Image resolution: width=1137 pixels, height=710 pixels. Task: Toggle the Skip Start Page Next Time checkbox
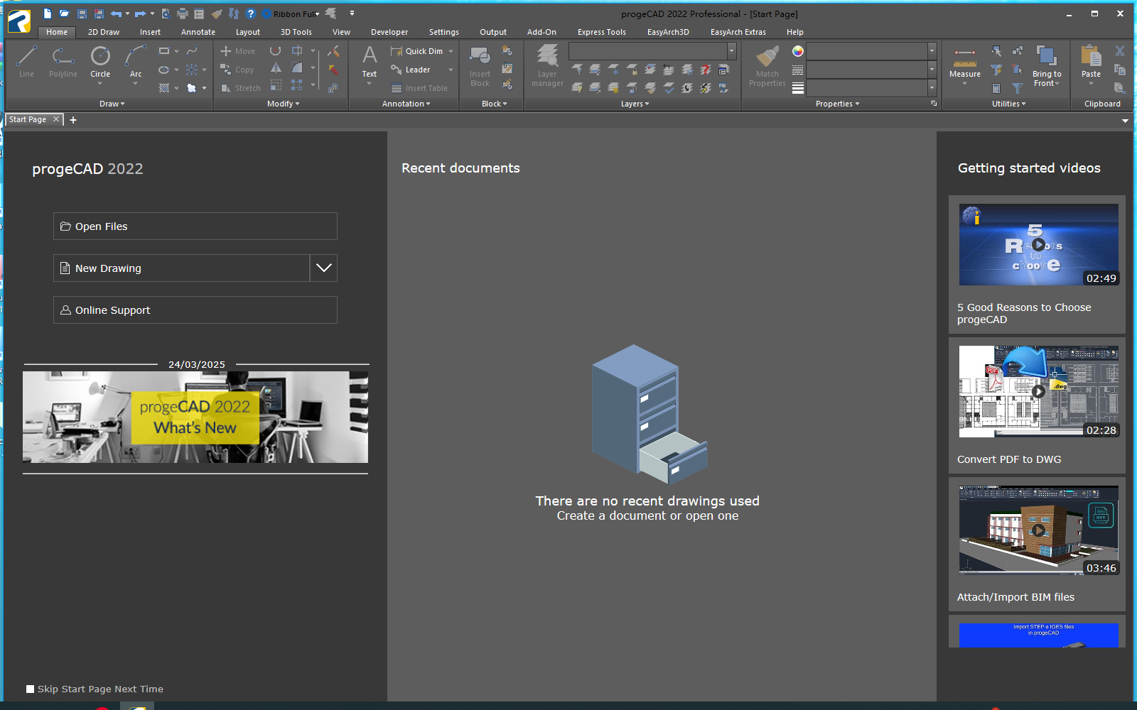(x=30, y=689)
